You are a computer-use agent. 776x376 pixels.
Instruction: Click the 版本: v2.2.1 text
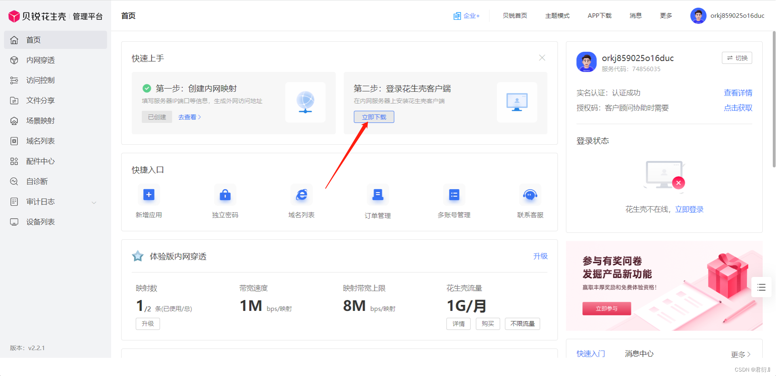pos(27,348)
